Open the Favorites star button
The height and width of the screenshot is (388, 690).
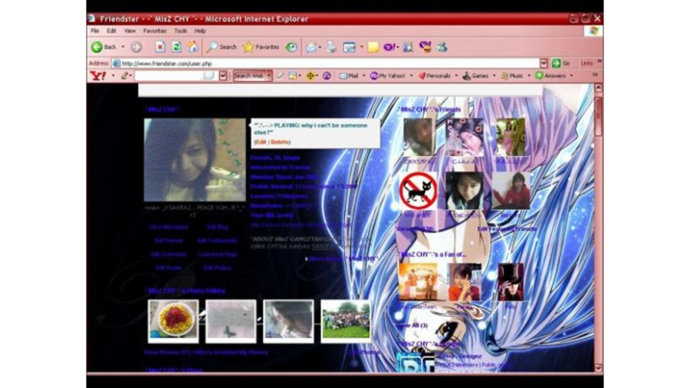pos(261,47)
